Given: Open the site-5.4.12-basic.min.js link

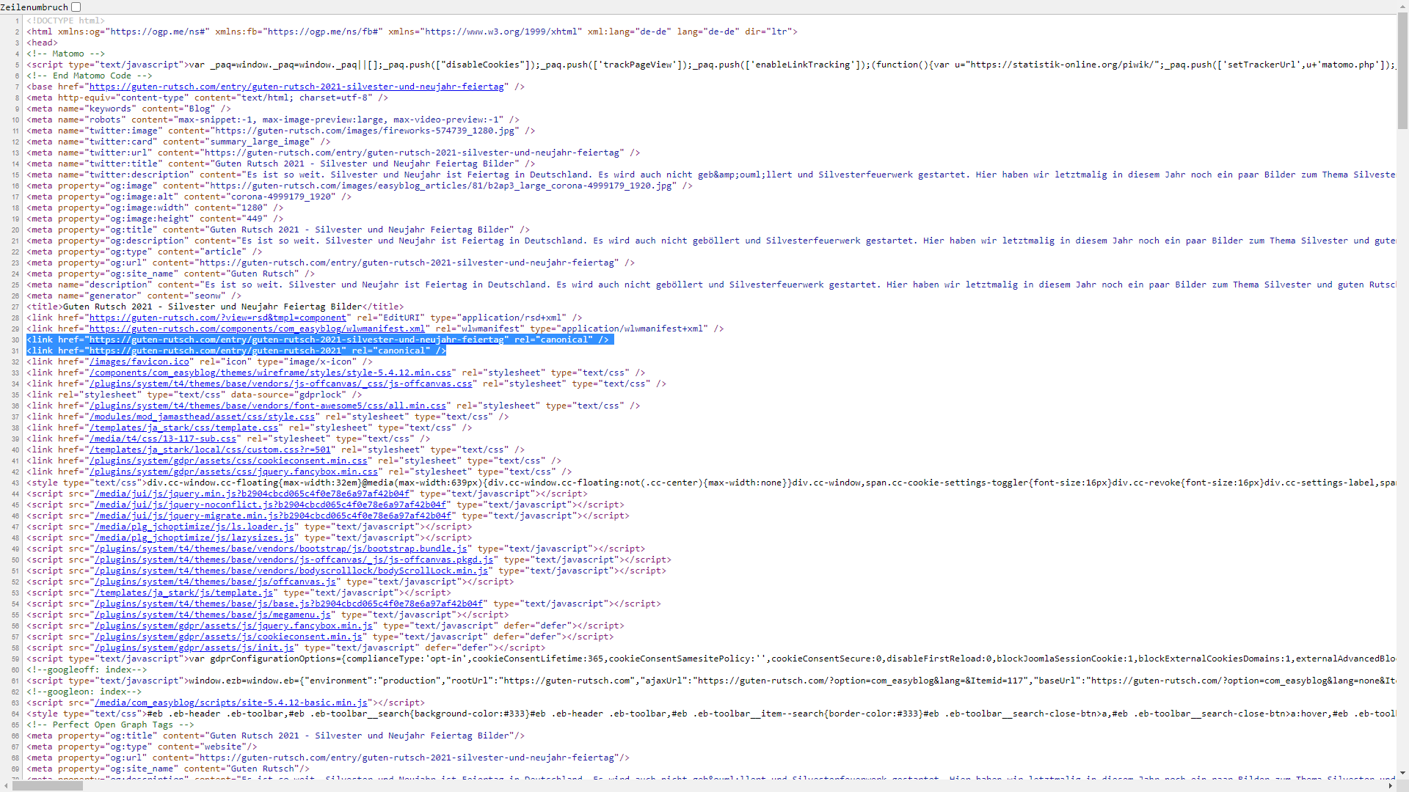Looking at the screenshot, I should click(230, 703).
